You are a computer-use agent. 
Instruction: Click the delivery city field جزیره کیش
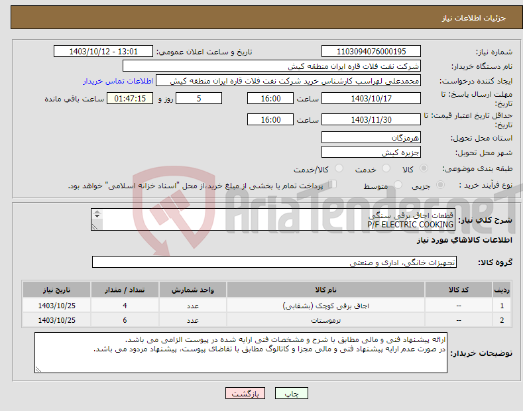[x=371, y=152]
